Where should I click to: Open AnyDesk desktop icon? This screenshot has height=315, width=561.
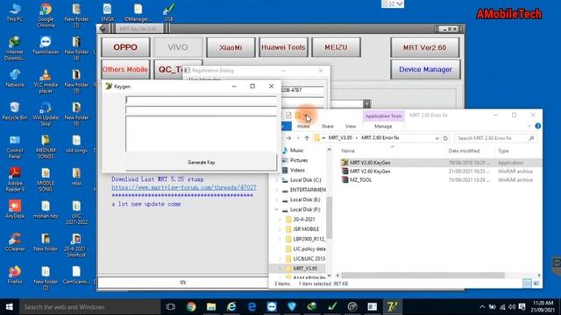[x=15, y=209]
